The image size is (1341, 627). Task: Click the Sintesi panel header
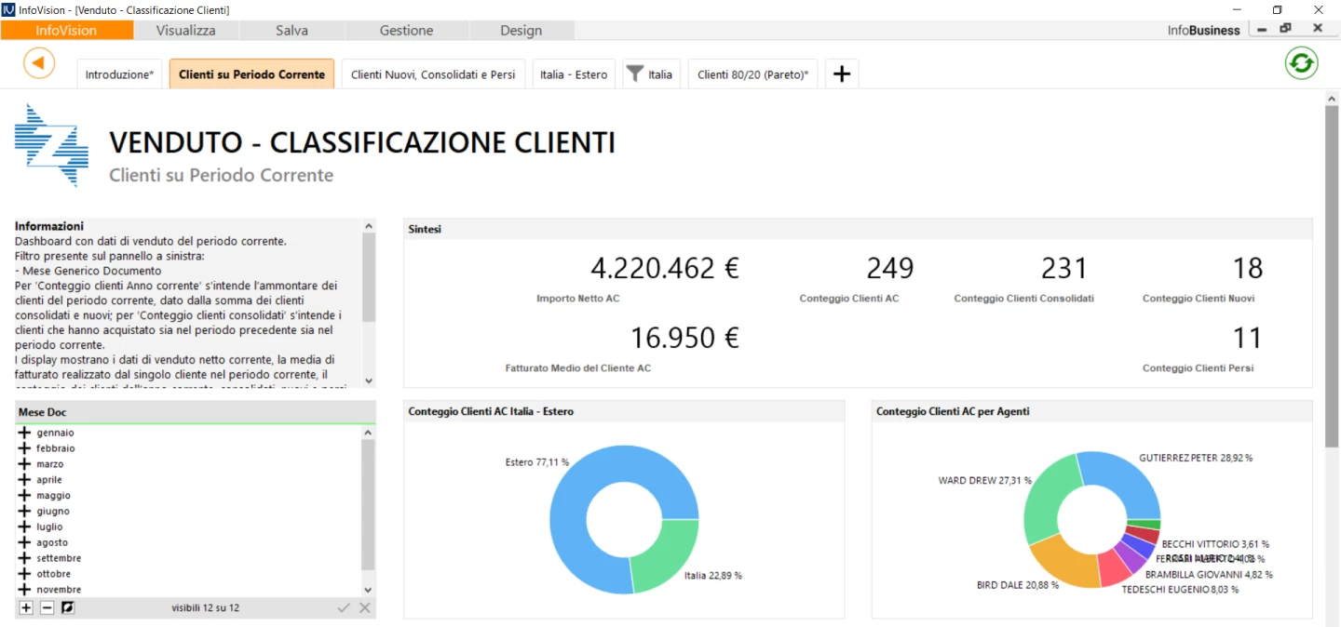pos(858,229)
